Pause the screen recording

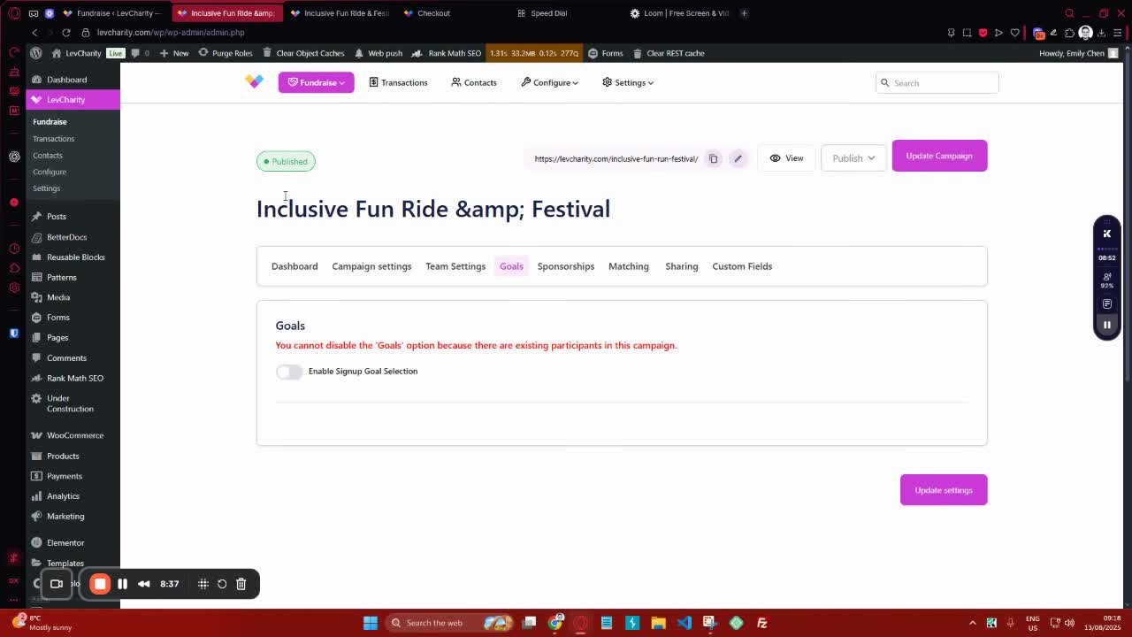click(123, 584)
